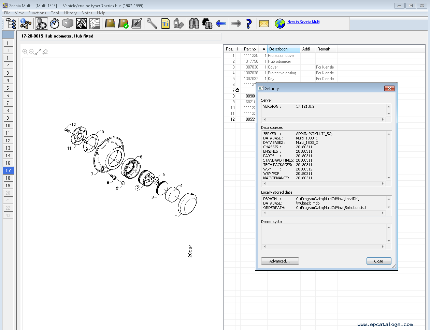Viewport: 430px width, 330px height.
Task: Open help via blue question mark icon
Action: pyautogui.click(x=249, y=24)
